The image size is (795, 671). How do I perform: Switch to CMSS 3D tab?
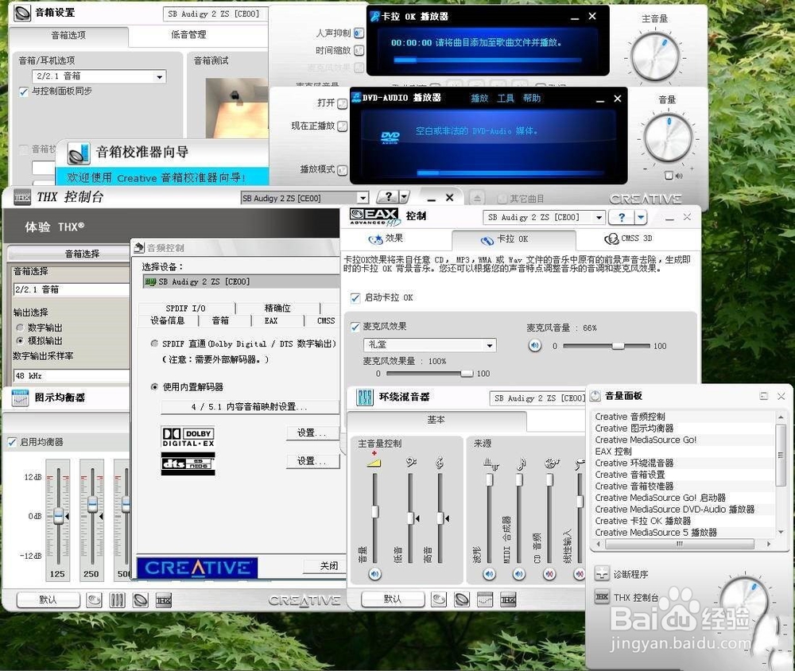click(x=628, y=239)
